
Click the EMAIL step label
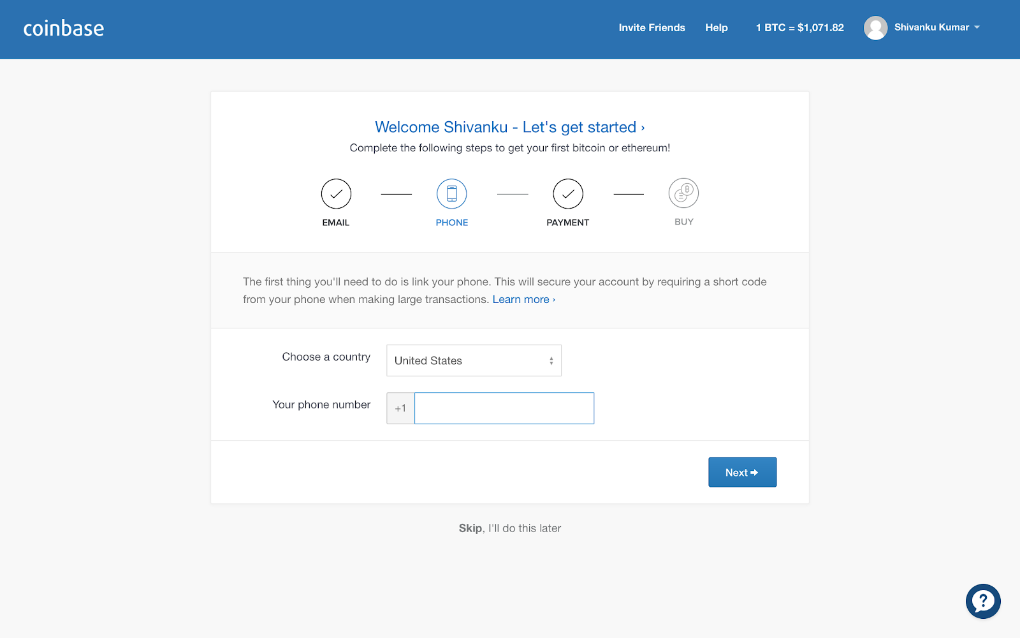tap(336, 223)
